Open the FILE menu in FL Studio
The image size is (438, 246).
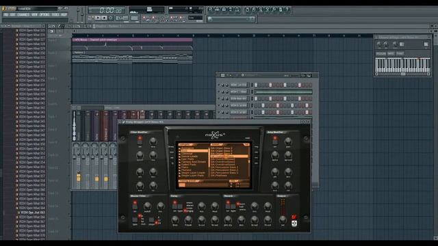pos(6,15)
